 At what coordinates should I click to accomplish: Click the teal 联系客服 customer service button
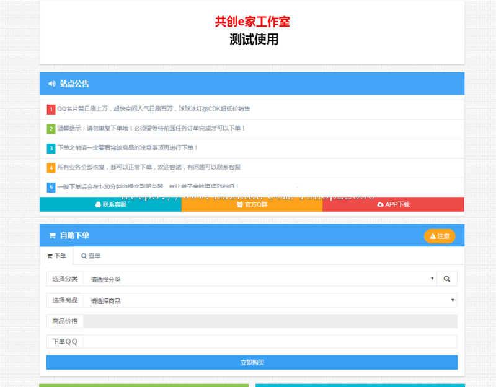click(x=109, y=204)
